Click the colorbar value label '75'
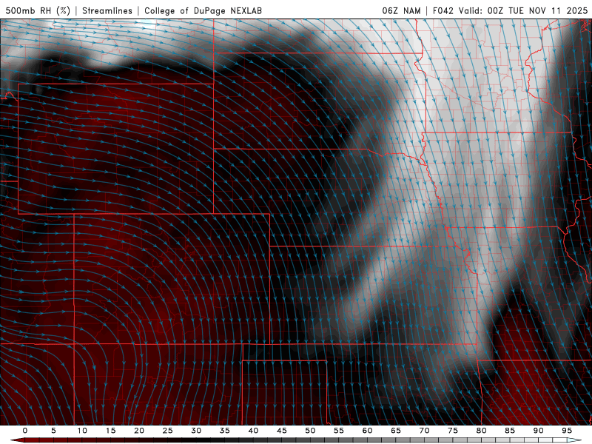 click(x=453, y=431)
